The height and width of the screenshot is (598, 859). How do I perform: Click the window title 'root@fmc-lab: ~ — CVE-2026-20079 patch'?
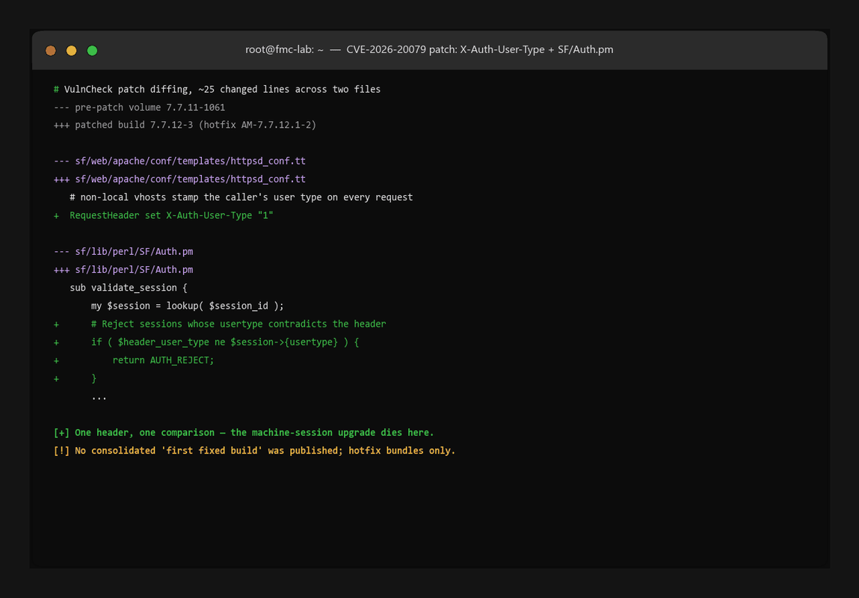click(429, 49)
